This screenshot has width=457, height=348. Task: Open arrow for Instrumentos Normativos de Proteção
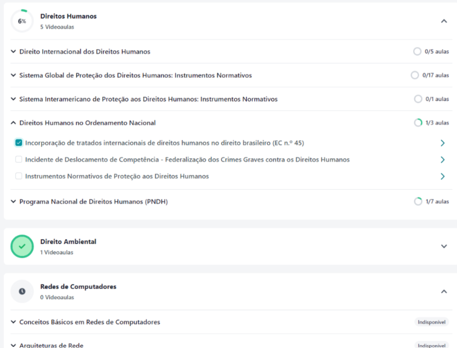(442, 176)
